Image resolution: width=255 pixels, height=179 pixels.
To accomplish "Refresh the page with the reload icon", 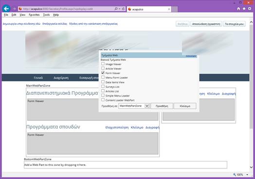I will click(123, 9).
